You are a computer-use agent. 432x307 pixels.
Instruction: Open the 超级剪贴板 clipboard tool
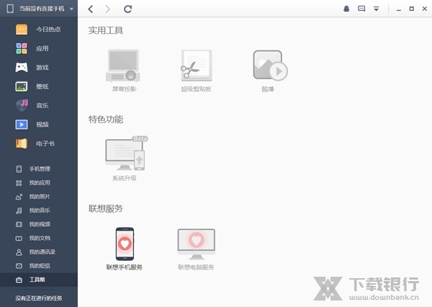(196, 71)
